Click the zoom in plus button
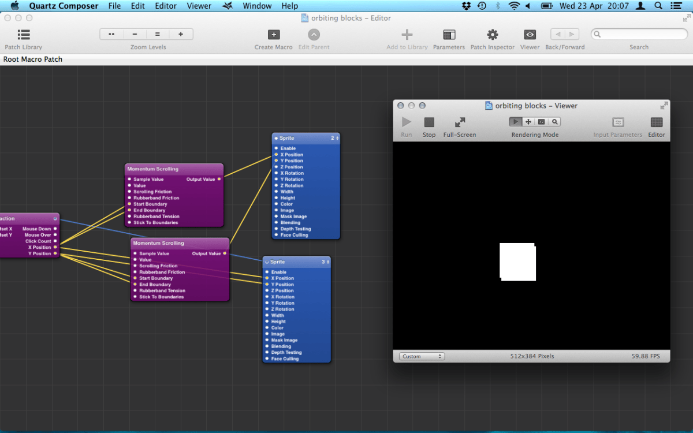The height and width of the screenshot is (433, 693). (x=181, y=34)
